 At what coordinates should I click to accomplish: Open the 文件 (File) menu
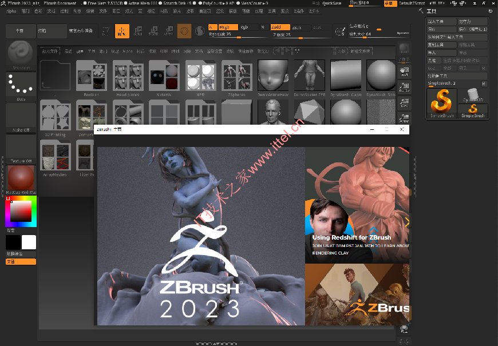tap(103, 11)
